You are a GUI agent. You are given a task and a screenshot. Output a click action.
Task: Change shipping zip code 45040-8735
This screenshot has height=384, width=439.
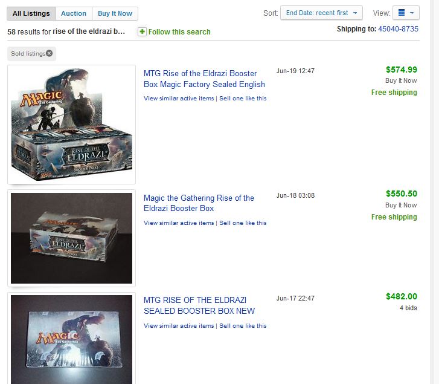click(398, 29)
